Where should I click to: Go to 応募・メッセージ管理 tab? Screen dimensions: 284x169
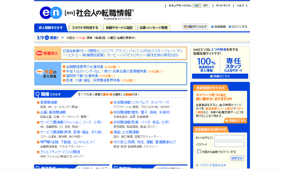[153, 28]
